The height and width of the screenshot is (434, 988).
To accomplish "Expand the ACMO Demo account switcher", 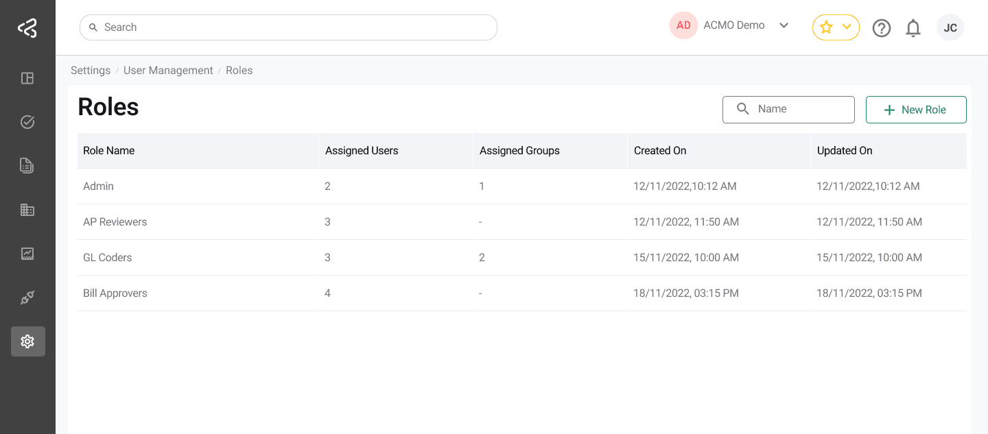I will [734, 25].
